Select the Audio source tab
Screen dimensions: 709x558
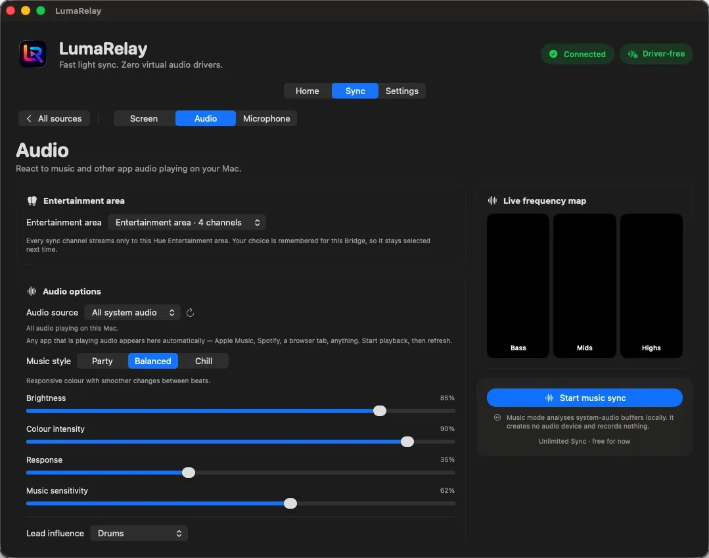coord(205,118)
